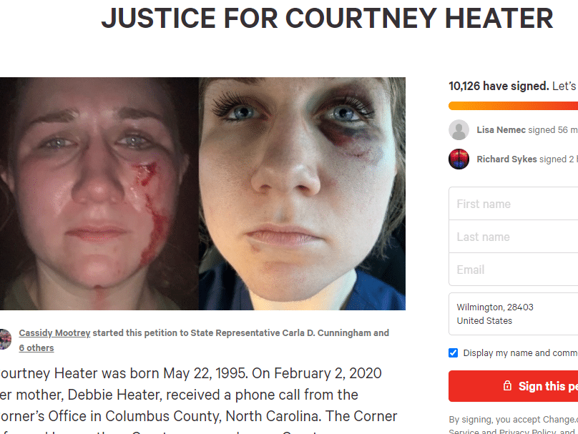Click Richard Sykes' name in recent signers
Screen dimensions: 578x434
[x=506, y=159]
